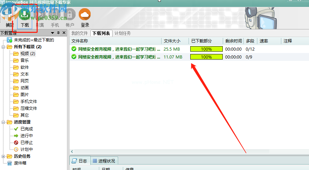Screen dimensions: 309x170
Task: Switch to the 计划任务 tab
Action: pyautogui.click(x=123, y=33)
